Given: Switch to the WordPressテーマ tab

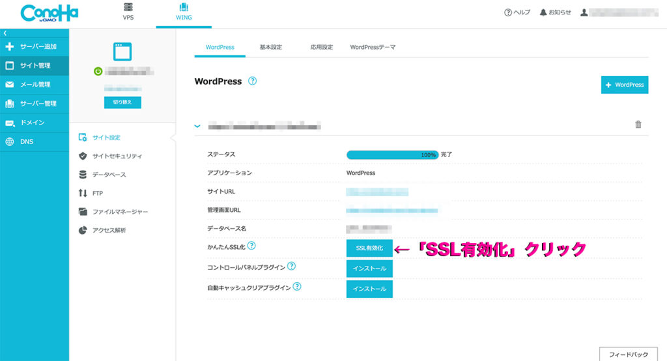Looking at the screenshot, I should 373,48.
